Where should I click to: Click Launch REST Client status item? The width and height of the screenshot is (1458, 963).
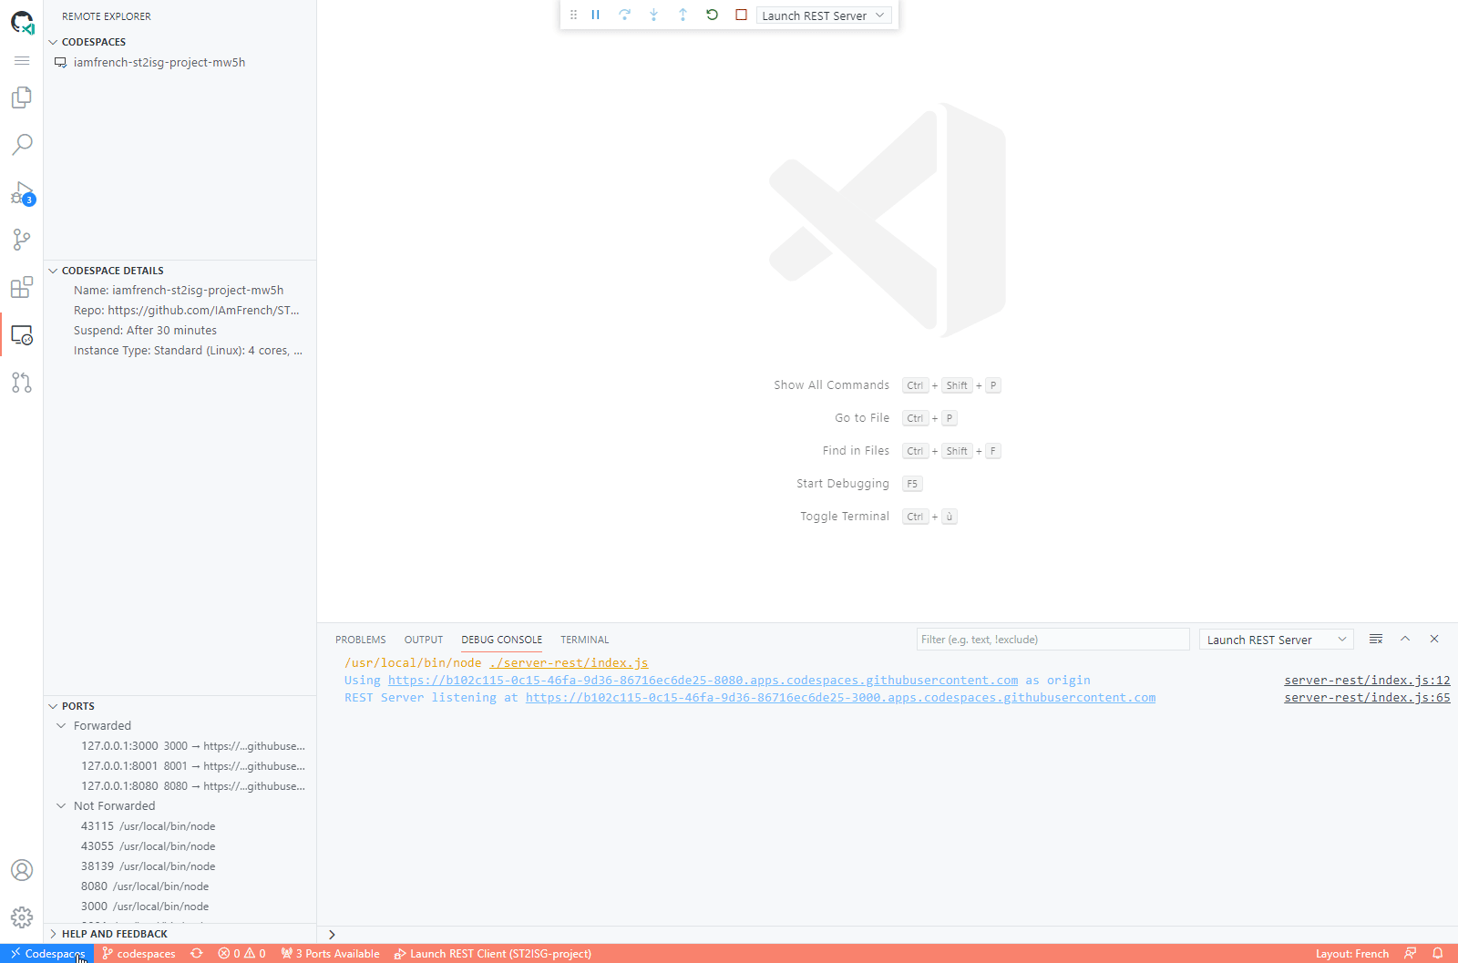[493, 954]
